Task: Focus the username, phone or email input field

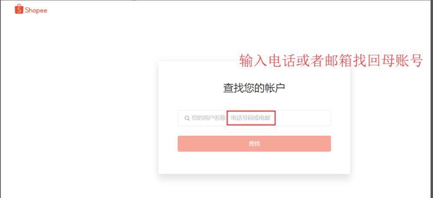Action: [254, 118]
